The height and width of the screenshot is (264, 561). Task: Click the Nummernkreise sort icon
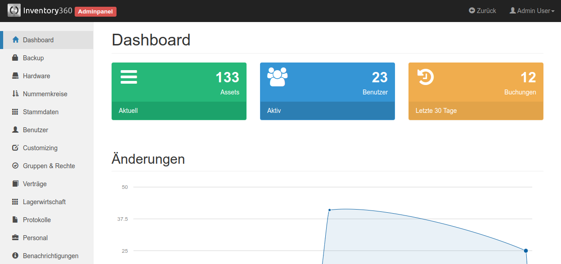pyautogui.click(x=15, y=94)
